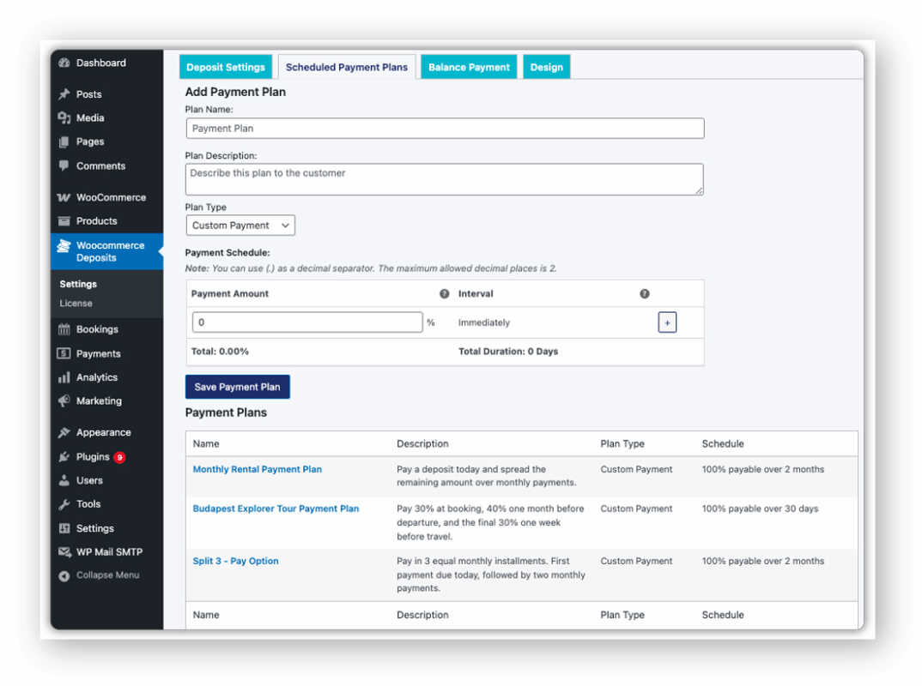Open Appearance menu label

(104, 432)
